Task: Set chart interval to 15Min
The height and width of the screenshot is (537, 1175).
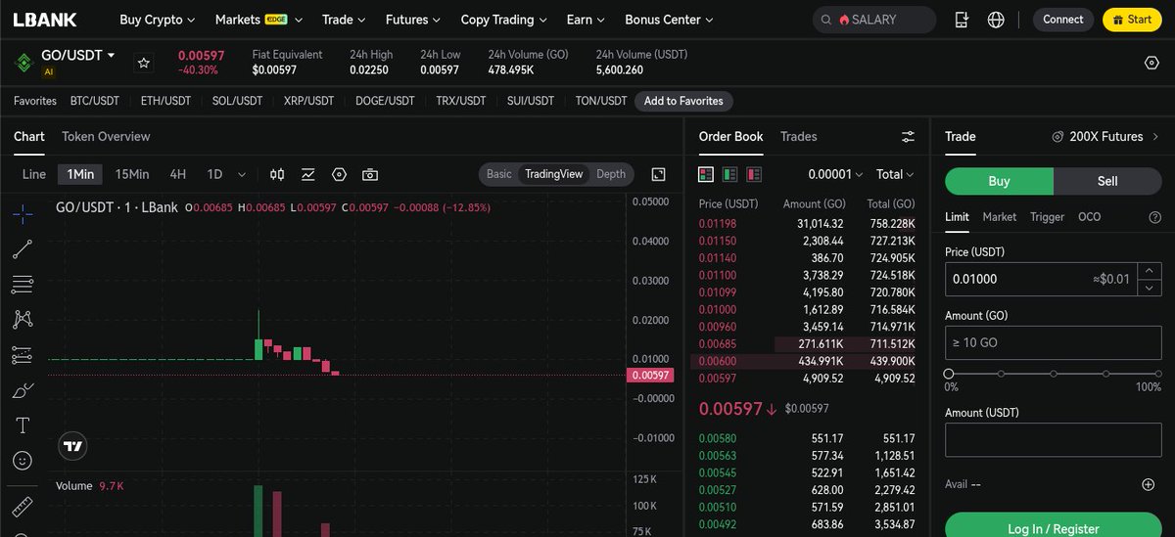Action: click(x=132, y=174)
